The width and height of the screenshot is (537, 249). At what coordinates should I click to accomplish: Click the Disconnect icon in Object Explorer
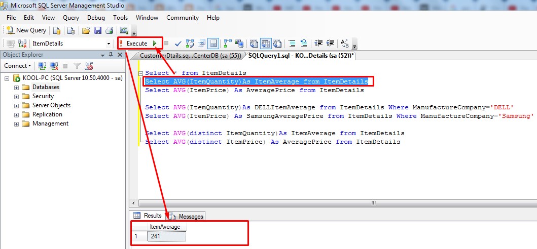click(x=54, y=66)
